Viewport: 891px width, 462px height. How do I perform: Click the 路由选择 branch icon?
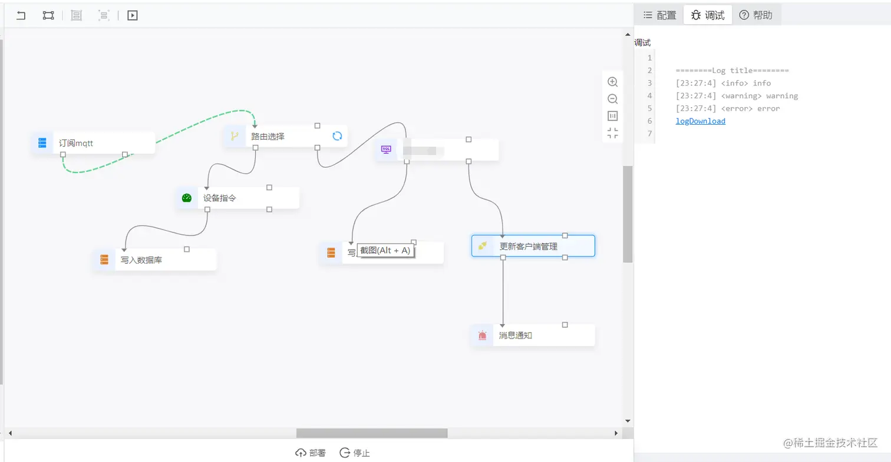coord(235,137)
